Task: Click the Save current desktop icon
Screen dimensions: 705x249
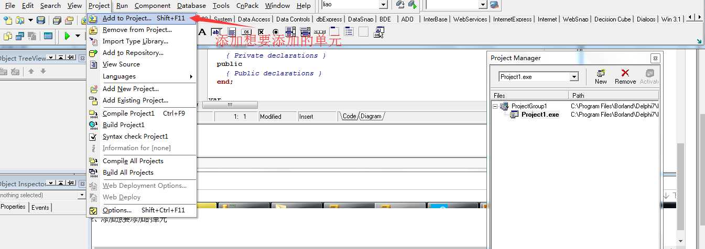Action: [x=400, y=5]
